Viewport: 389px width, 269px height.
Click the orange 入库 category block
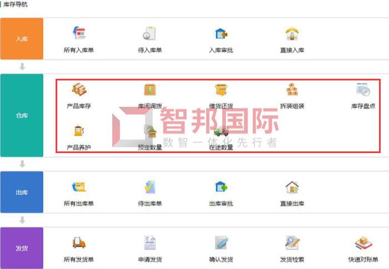click(22, 39)
